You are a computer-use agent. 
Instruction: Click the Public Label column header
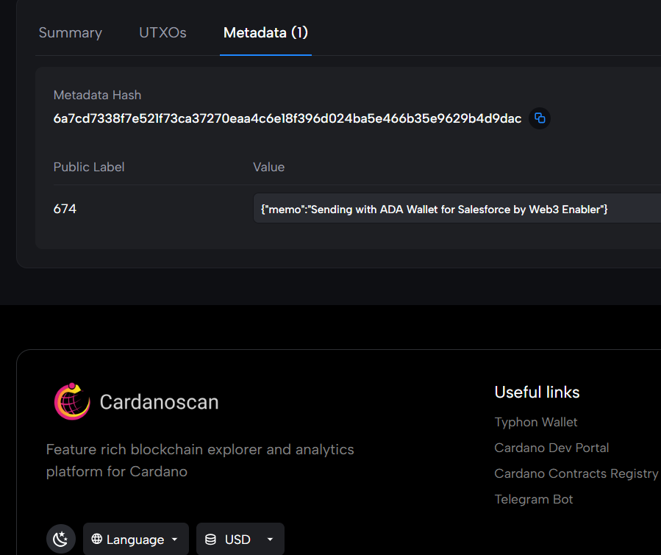(89, 168)
